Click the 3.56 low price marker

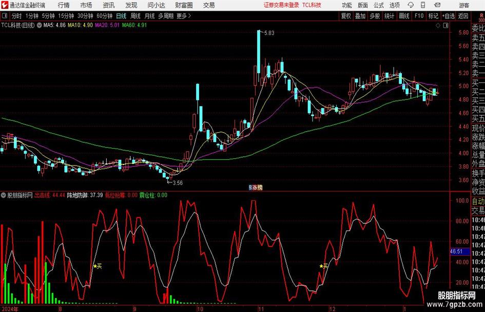pos(178,183)
